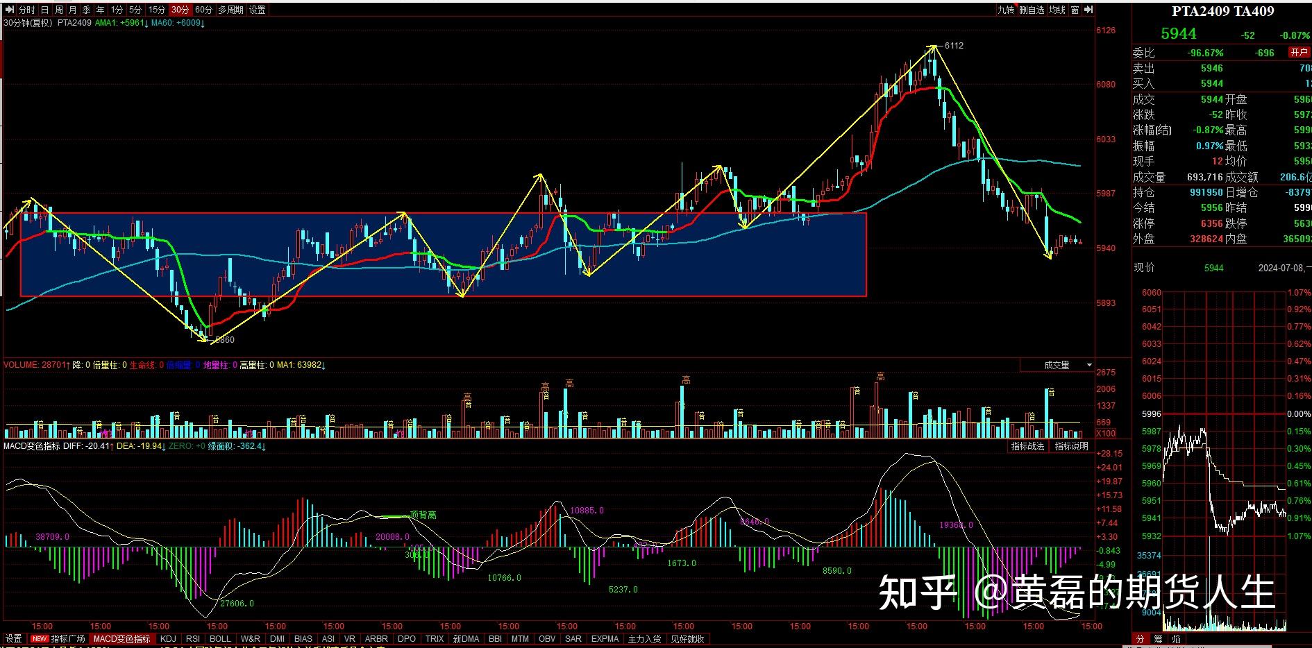Select the 筹 tab under the mini chart
Image resolution: width=1312 pixels, height=648 pixels.
tap(1158, 639)
